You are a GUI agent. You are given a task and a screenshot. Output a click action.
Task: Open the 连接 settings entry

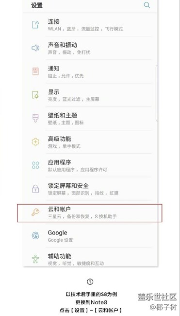click(91, 25)
